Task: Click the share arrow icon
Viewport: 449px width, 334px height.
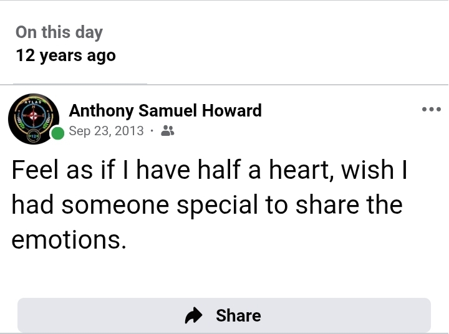Action: (195, 316)
